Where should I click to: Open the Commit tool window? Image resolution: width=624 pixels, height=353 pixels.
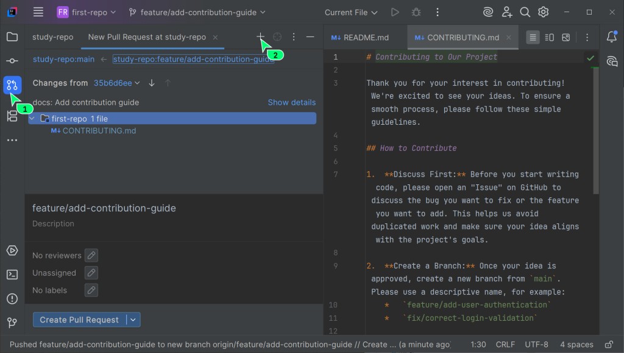(12, 61)
